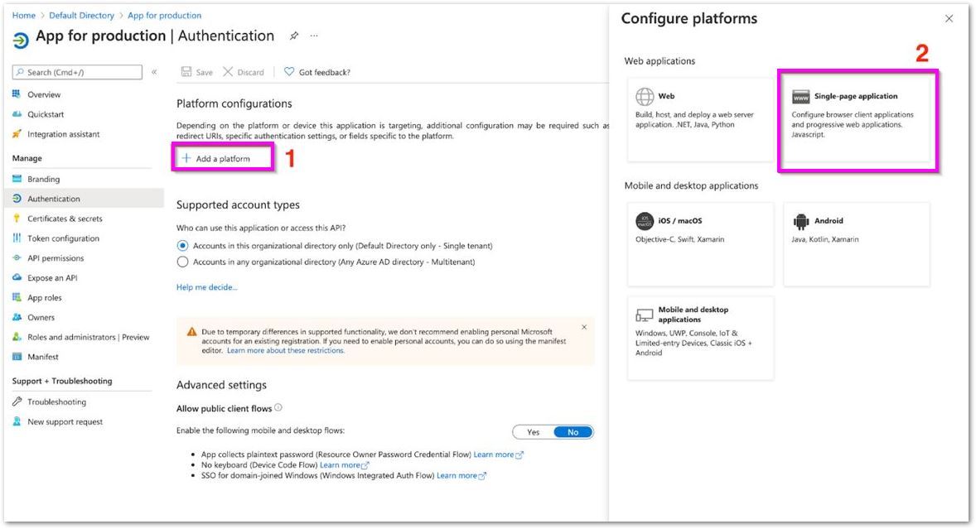This screenshot has width=976, height=529.
Task: Click the Token configuration bars icon
Action: (17, 238)
